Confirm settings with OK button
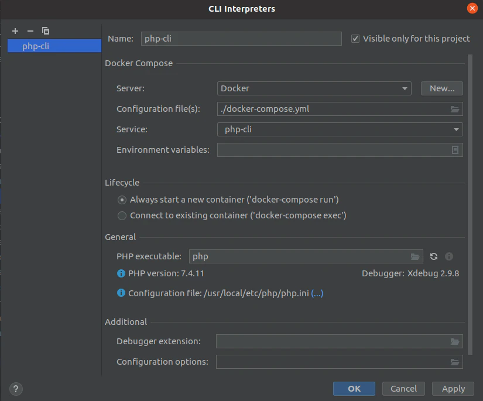483x401 pixels. point(354,389)
